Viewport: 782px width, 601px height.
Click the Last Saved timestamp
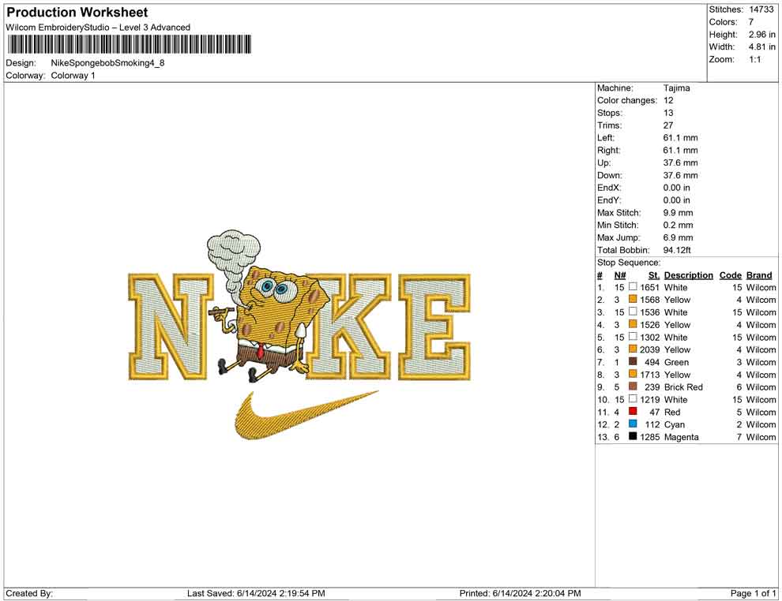(256, 593)
